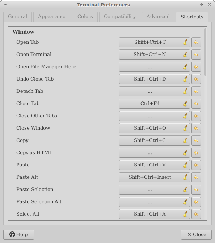Assign a shortcut for Paste Selection
Image resolution: width=215 pixels, height=243 pixels.
click(150, 190)
